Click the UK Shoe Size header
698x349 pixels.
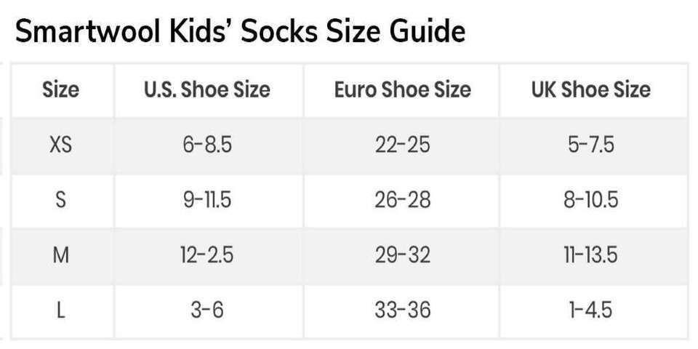tap(591, 90)
